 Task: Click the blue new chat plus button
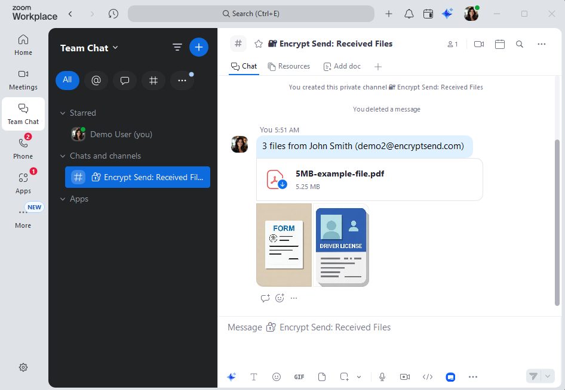pyautogui.click(x=198, y=47)
